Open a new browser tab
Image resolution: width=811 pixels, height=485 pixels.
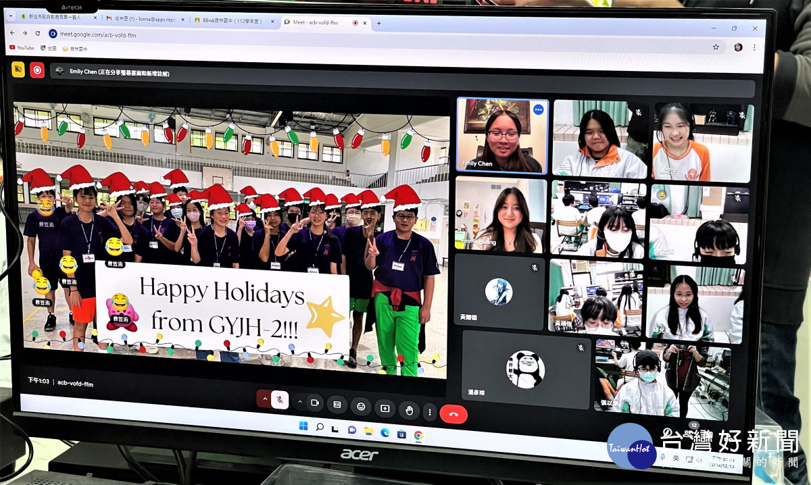point(379,23)
